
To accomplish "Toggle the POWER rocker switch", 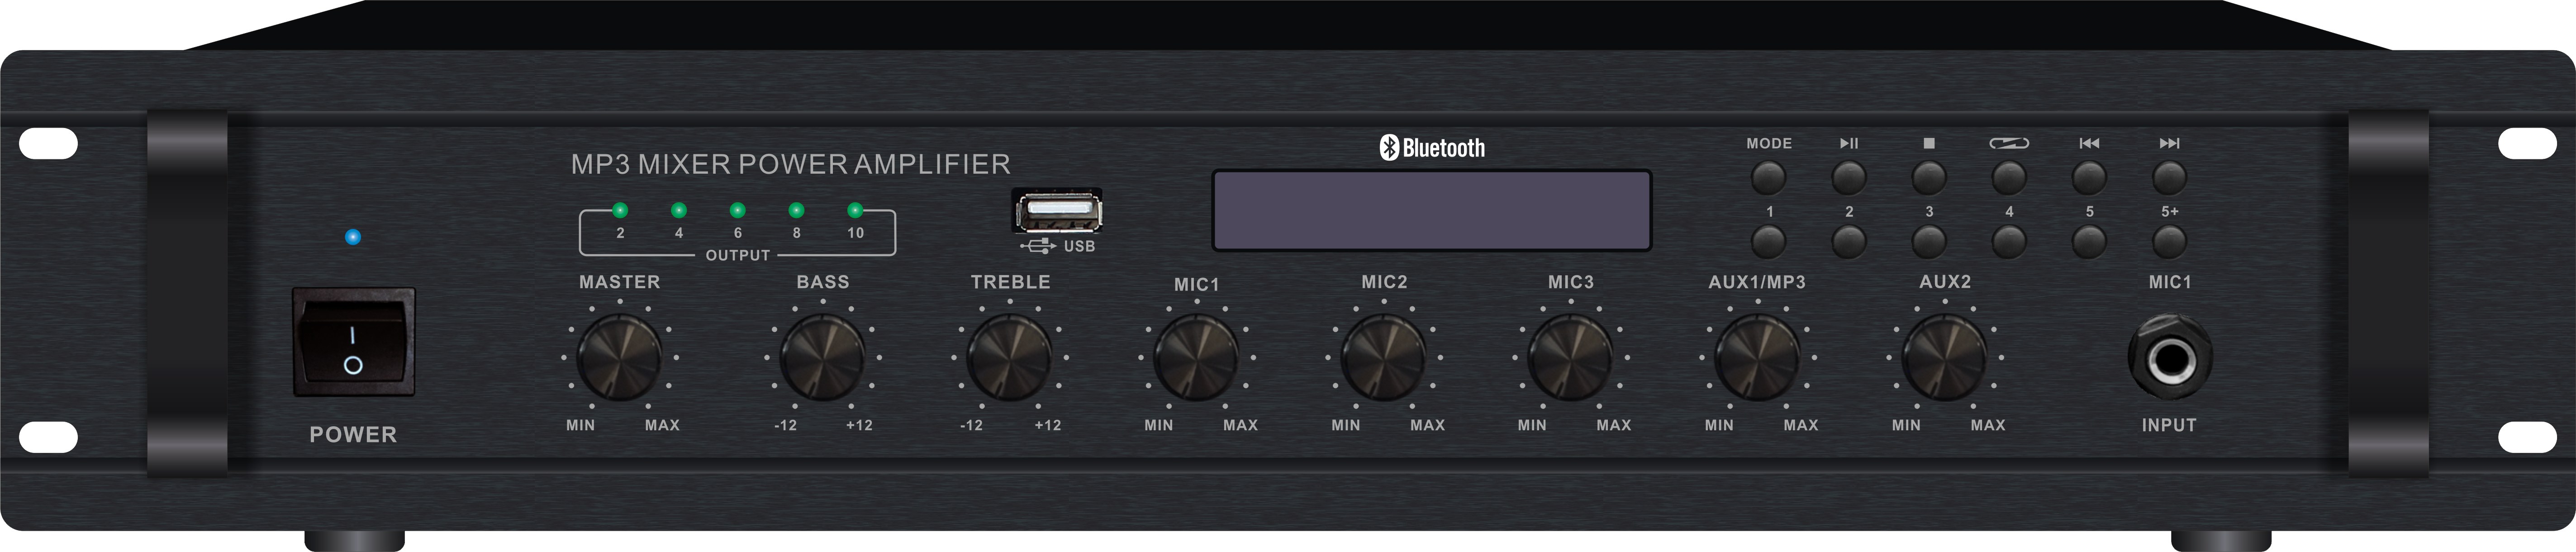I will 353,342.
